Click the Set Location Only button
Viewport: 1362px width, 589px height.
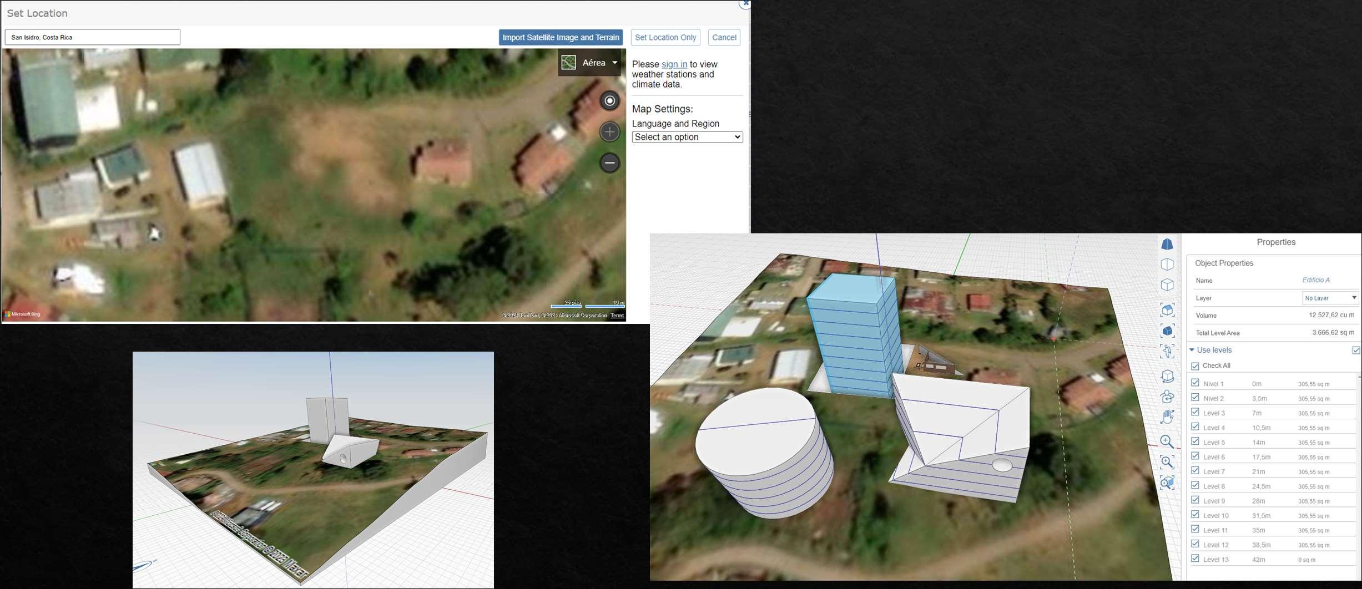665,37
